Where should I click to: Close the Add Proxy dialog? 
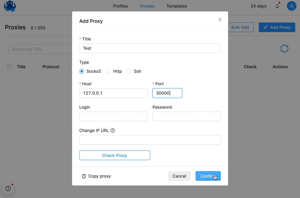tap(220, 19)
